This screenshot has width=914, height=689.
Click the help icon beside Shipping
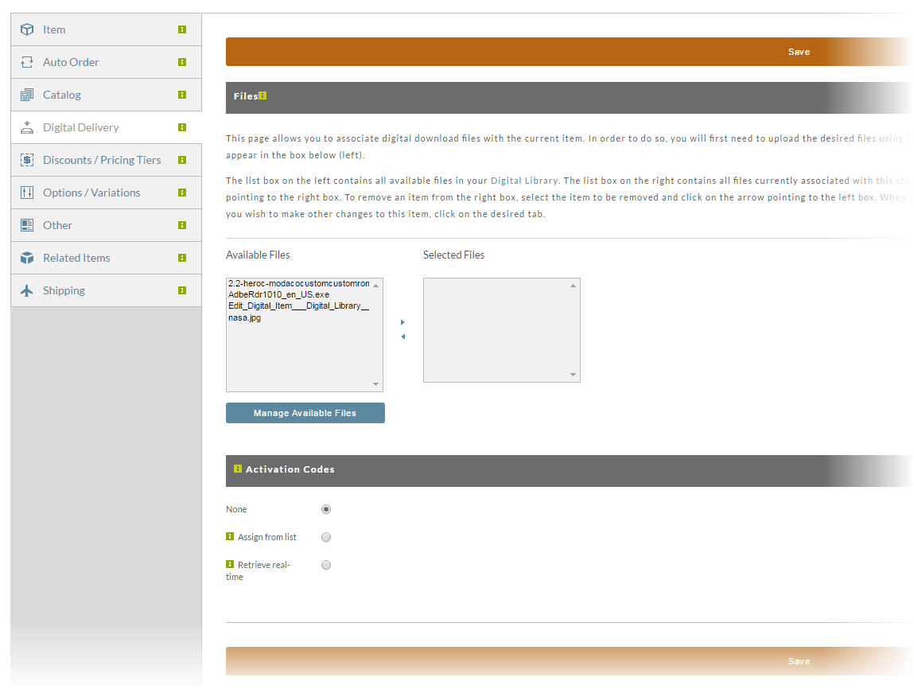(x=182, y=291)
